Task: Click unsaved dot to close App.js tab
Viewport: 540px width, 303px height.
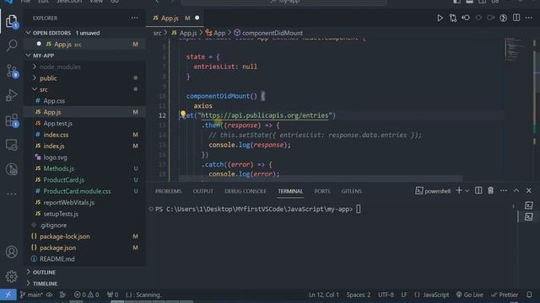Action: click(197, 18)
